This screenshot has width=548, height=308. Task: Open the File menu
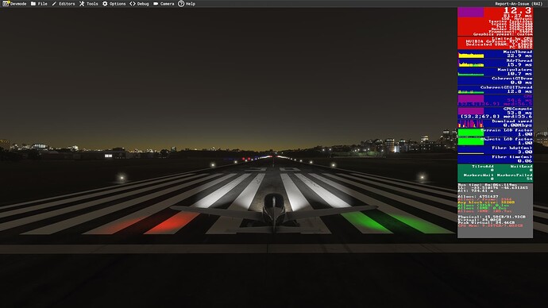[x=39, y=4]
